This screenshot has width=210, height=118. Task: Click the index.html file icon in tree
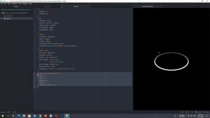click(x=5, y=16)
